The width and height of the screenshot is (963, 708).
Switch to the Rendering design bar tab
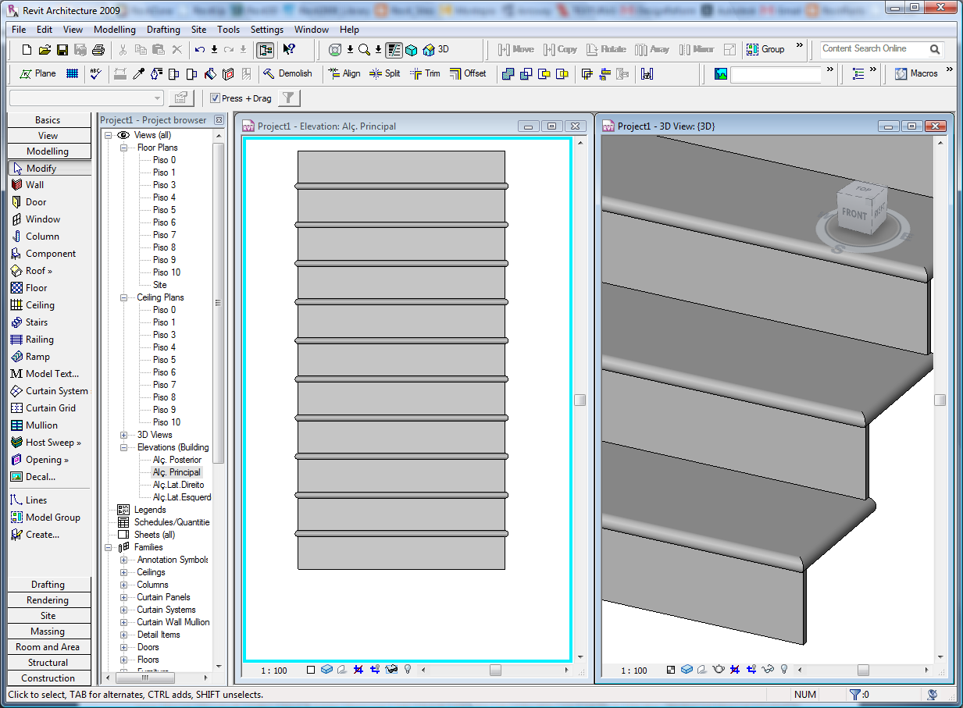[x=48, y=600]
